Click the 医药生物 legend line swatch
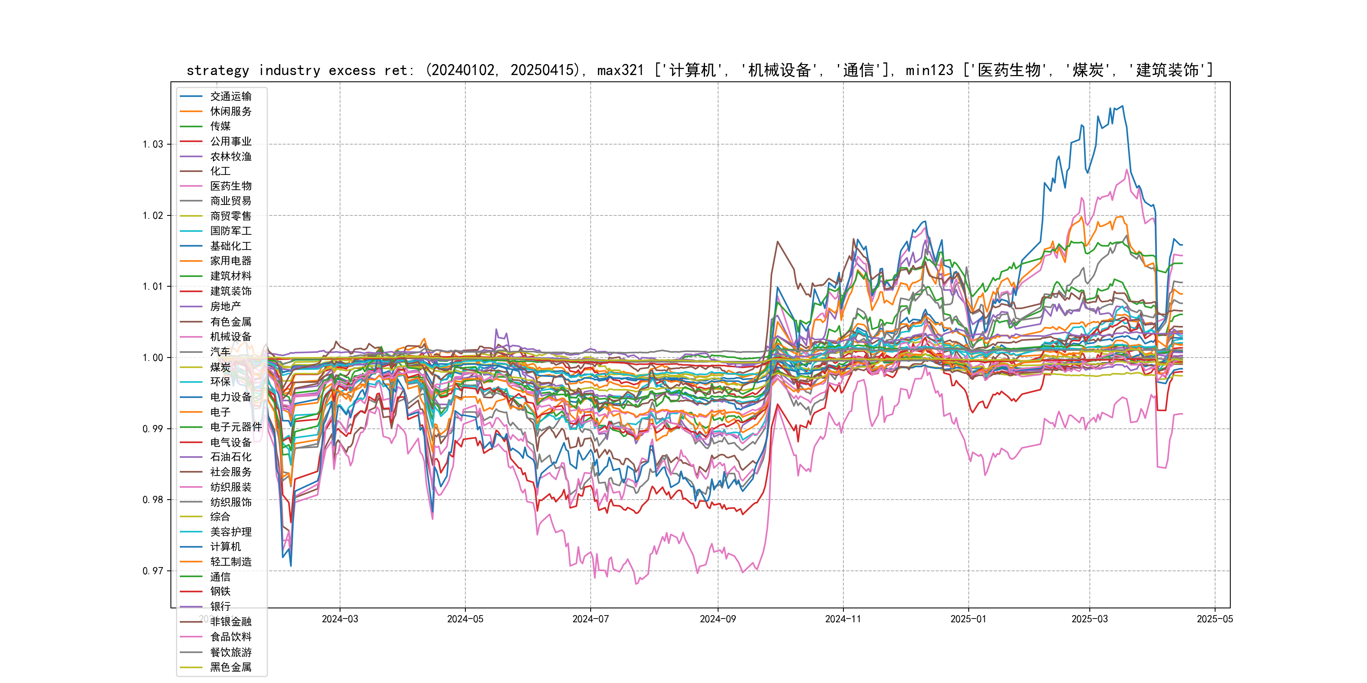 tap(191, 186)
